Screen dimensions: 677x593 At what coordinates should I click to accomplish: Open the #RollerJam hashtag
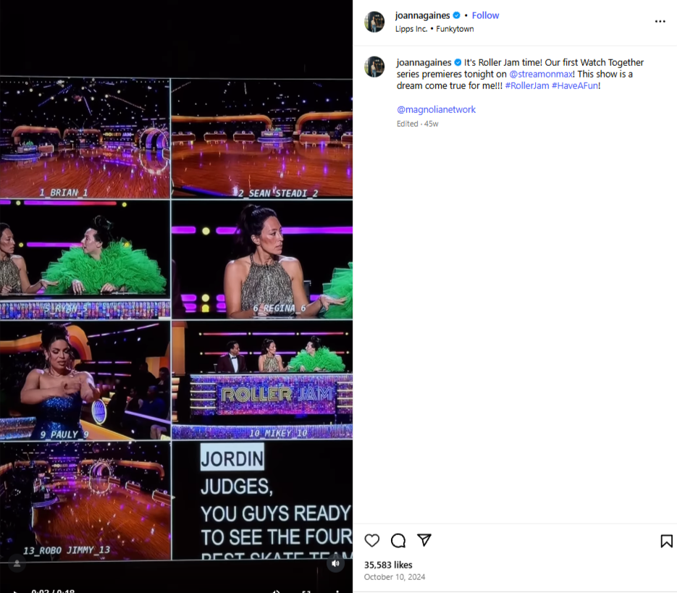[x=526, y=85]
